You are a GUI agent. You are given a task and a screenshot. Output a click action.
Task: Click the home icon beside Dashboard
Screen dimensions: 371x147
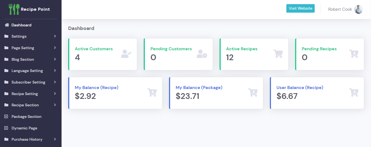click(7, 25)
